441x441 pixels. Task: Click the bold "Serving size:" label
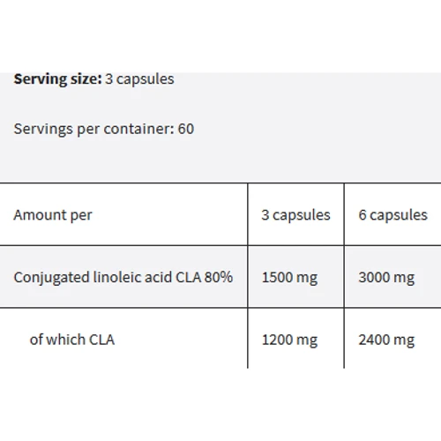pos(57,79)
